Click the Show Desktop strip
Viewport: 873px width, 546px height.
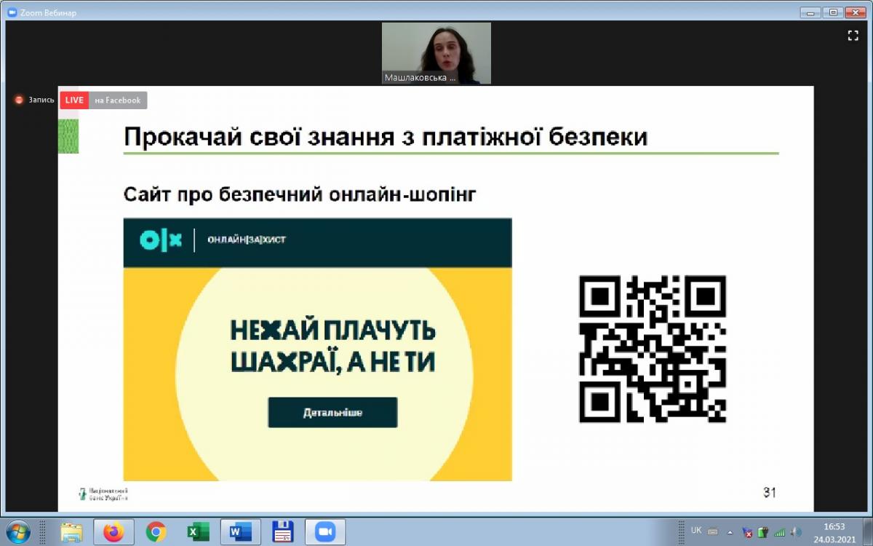pos(867,532)
